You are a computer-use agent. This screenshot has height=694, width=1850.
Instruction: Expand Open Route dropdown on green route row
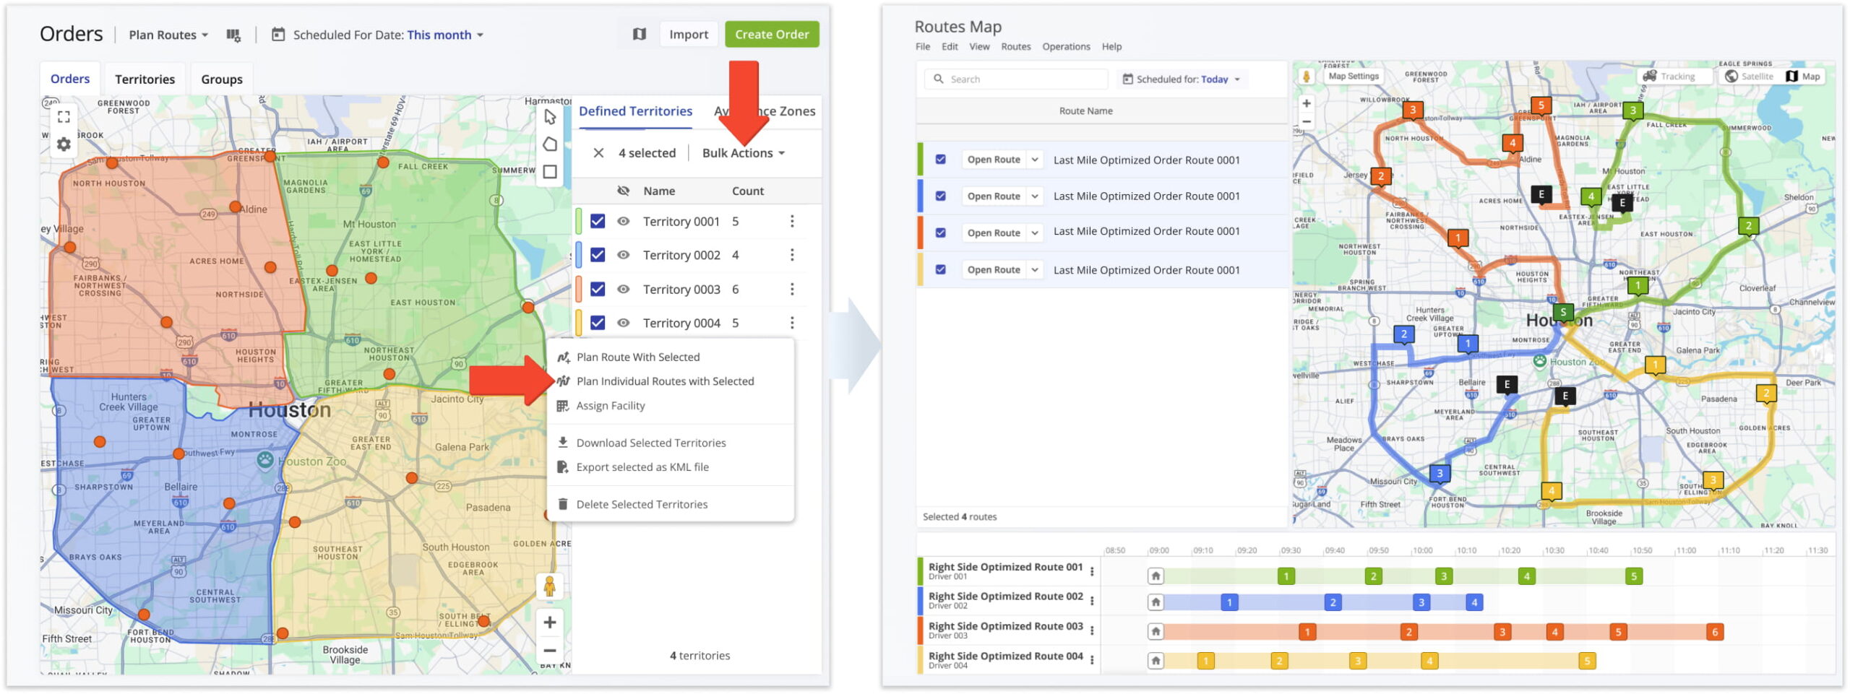point(1035,160)
